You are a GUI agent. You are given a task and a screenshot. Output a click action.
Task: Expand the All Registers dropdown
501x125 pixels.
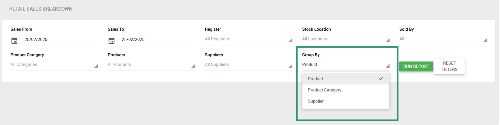249,39
